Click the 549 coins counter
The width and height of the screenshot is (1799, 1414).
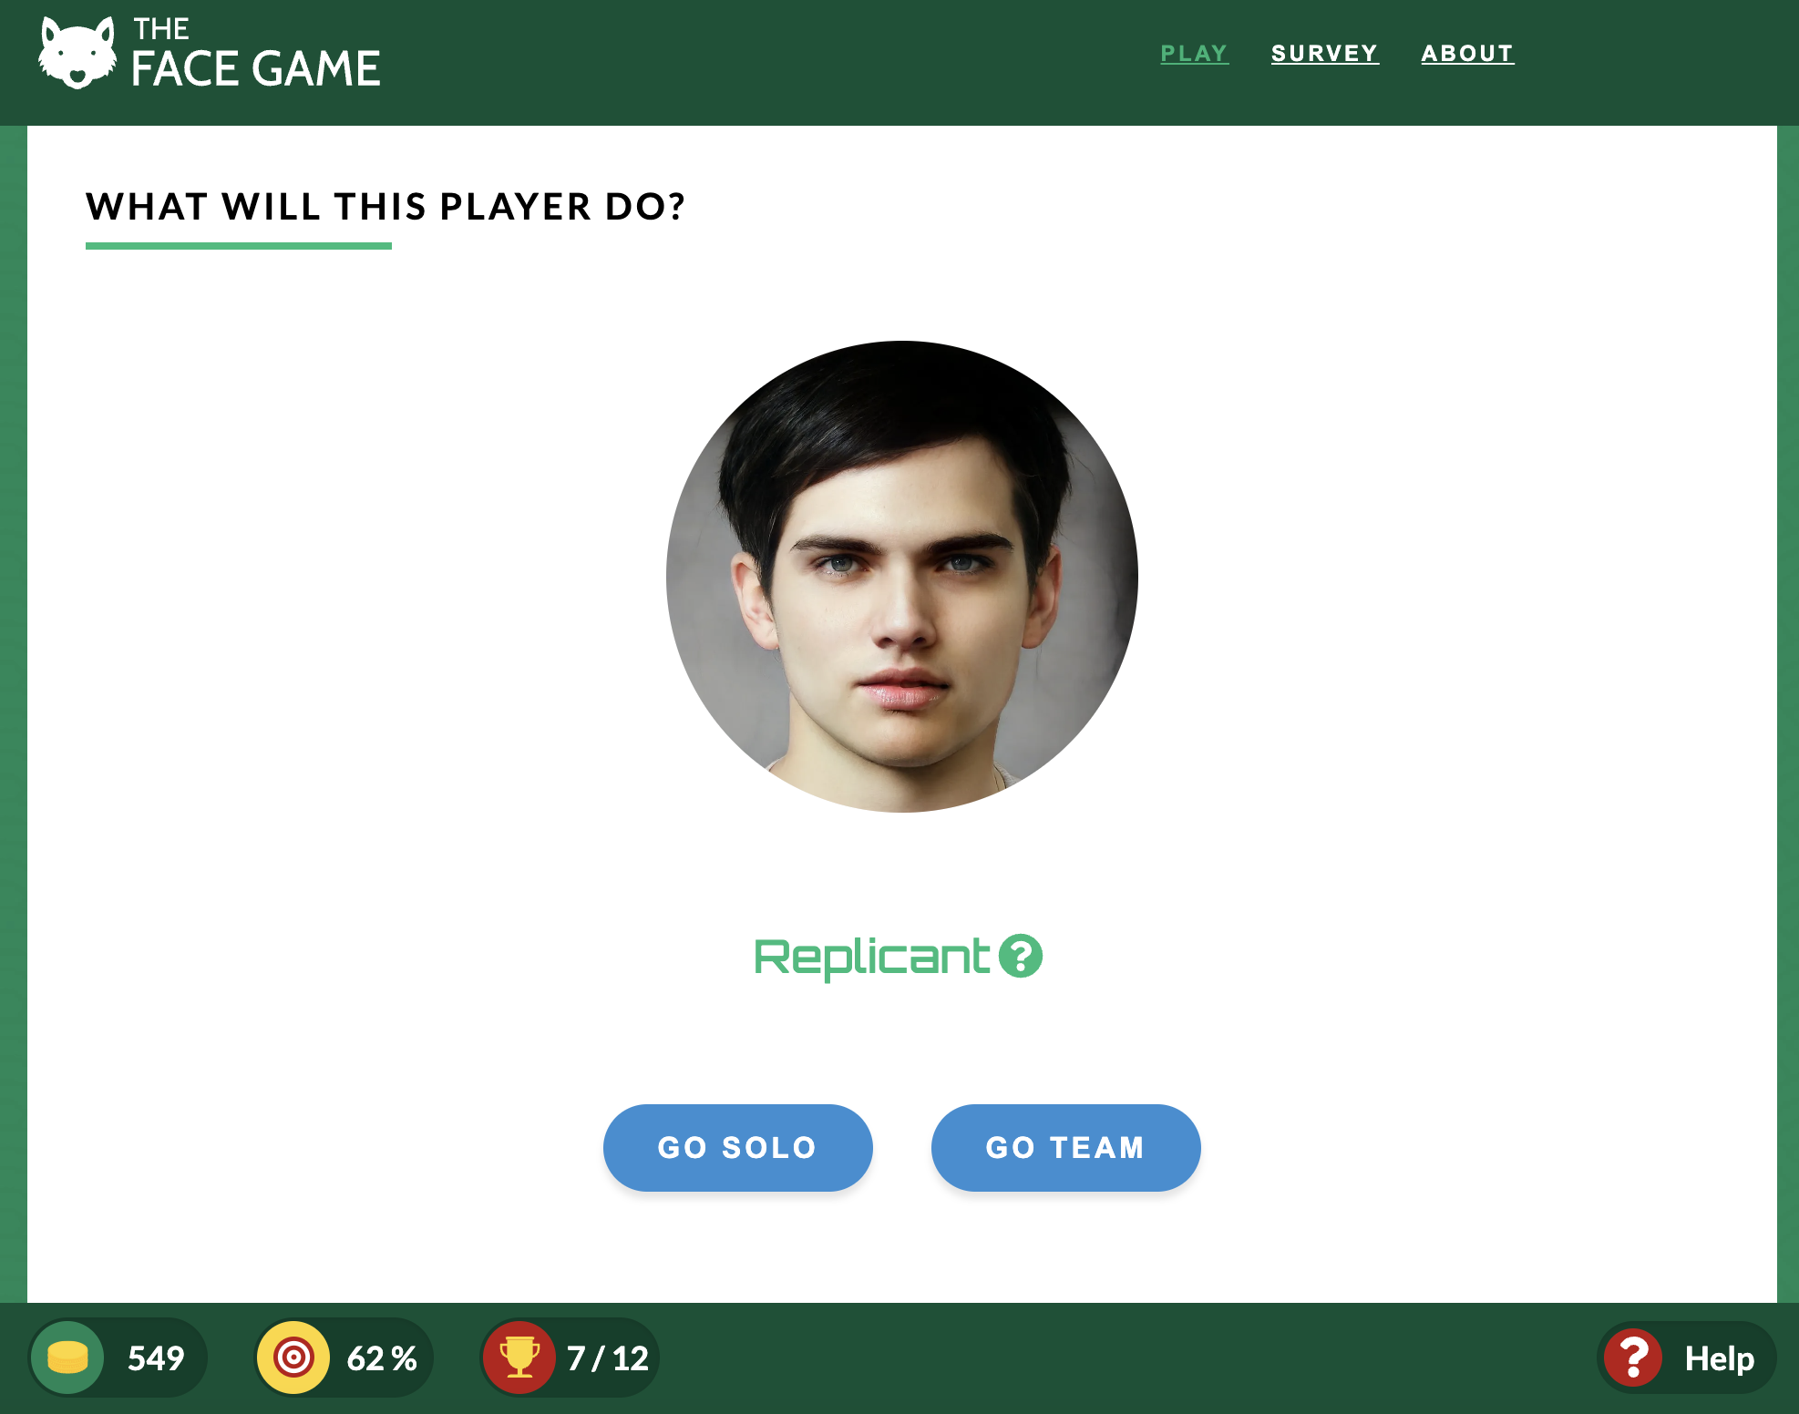tap(156, 1358)
